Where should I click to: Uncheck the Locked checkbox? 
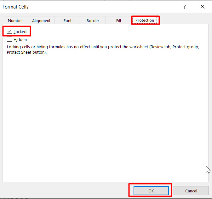pyautogui.click(x=9, y=31)
